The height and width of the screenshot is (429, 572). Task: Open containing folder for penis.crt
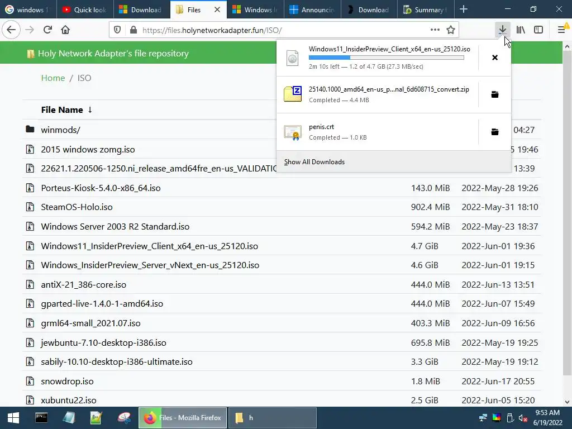click(495, 132)
